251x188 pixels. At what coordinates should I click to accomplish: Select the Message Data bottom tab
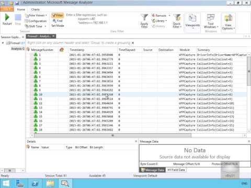coord(153,170)
